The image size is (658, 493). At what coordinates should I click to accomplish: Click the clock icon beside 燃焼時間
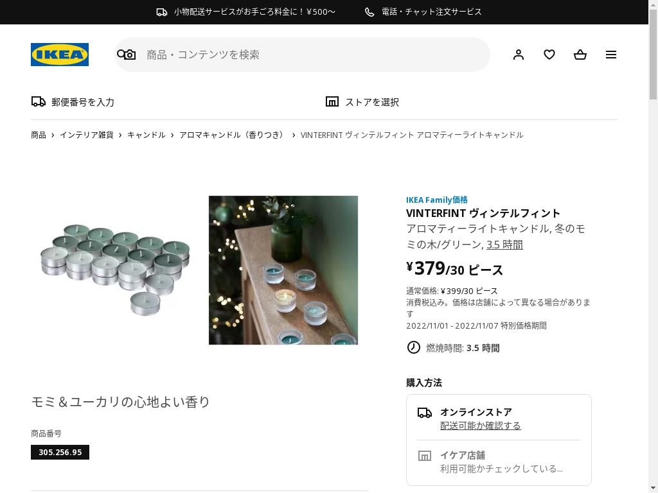(413, 347)
